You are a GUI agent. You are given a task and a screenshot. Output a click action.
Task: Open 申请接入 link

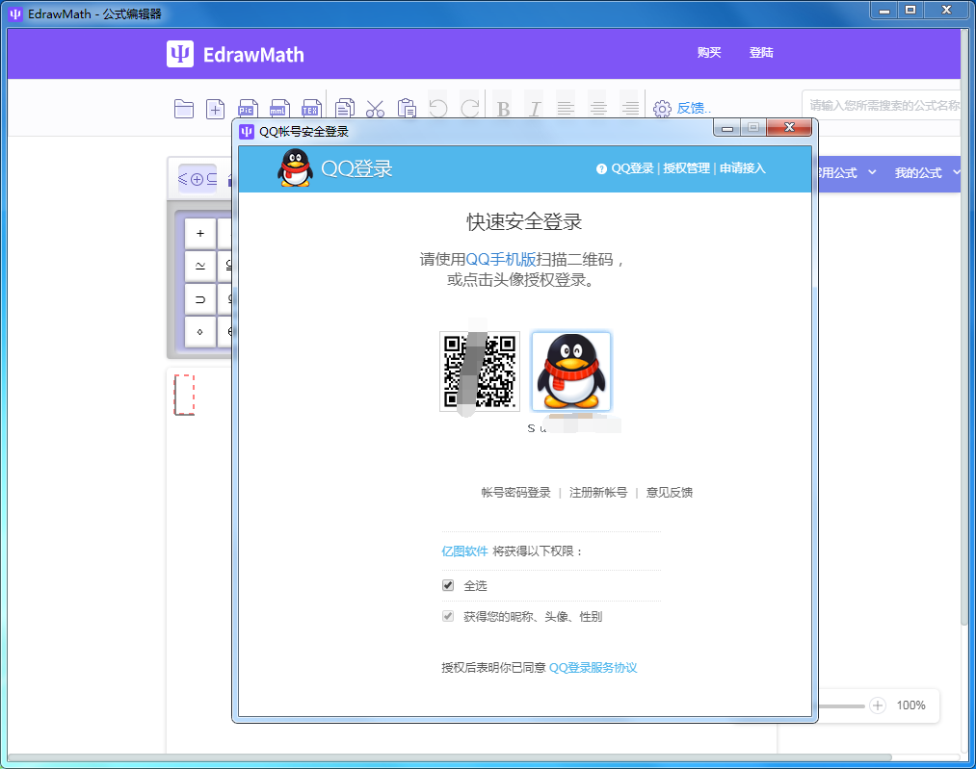pos(743,168)
